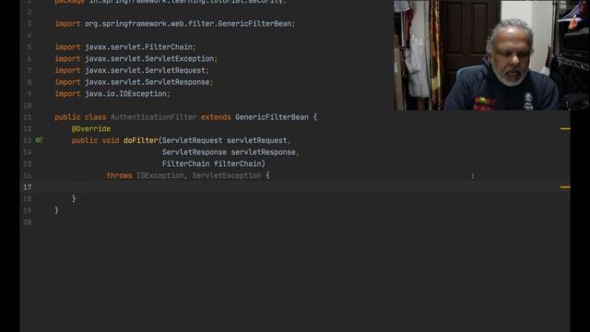Click the filterChain parameter name

[x=238, y=164]
